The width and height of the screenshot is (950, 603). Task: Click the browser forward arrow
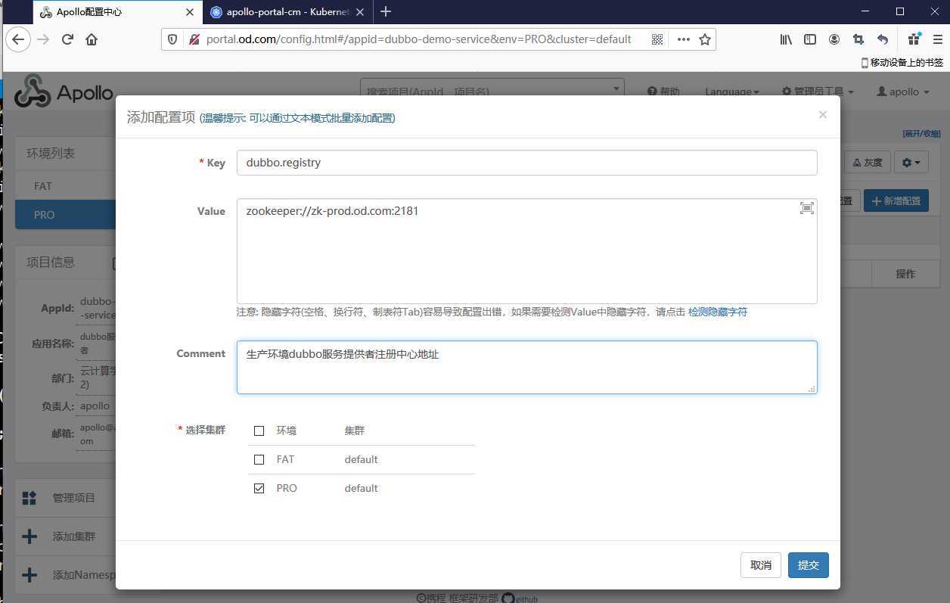[44, 39]
